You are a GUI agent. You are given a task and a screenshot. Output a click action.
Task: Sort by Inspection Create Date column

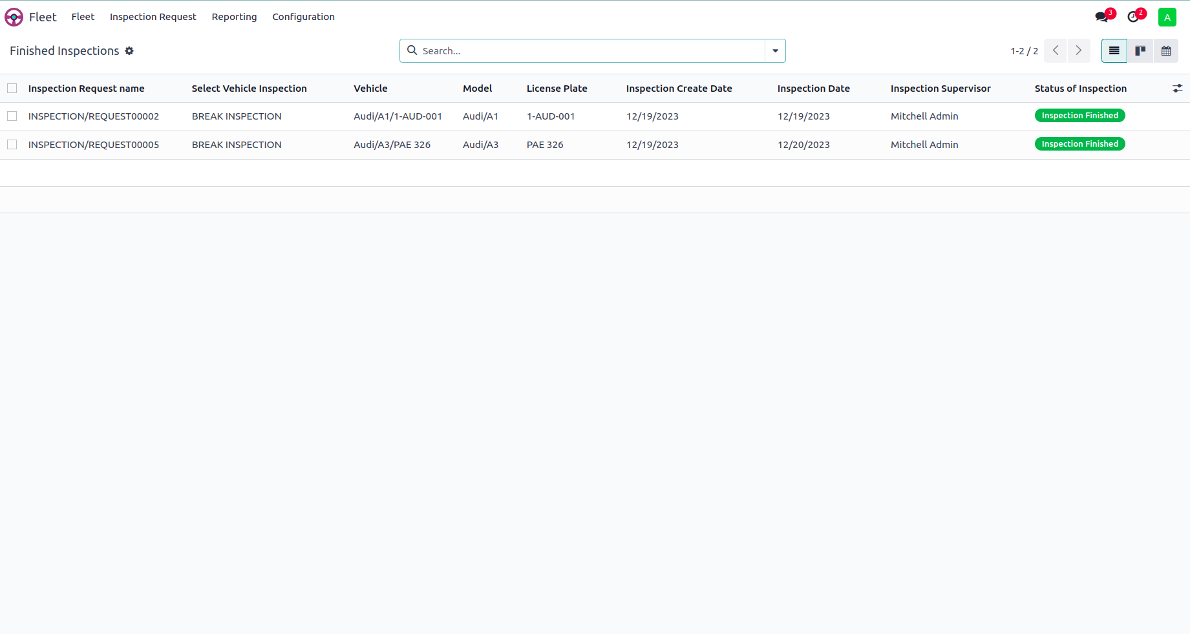[x=679, y=89]
